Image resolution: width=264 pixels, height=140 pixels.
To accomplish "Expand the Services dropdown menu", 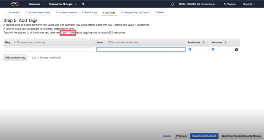I will tap(36, 4).
